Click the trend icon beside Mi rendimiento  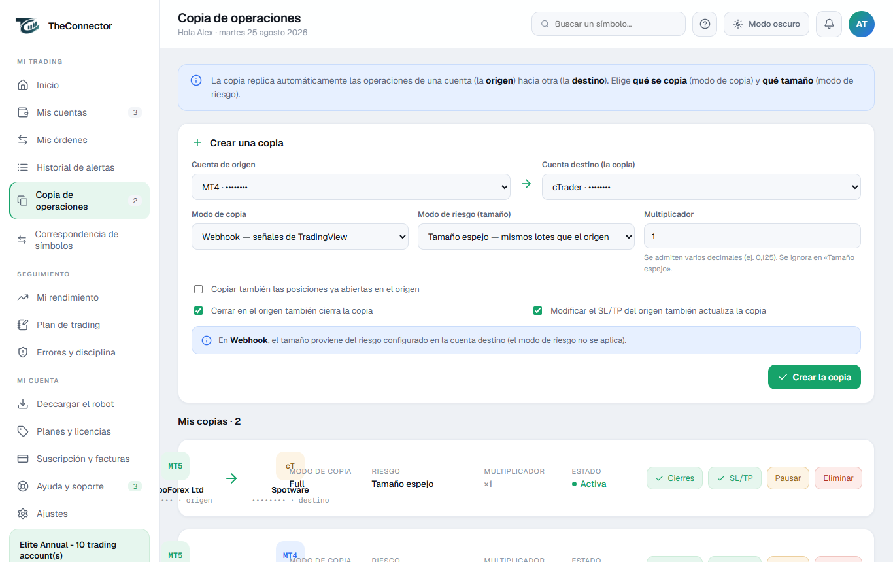point(23,297)
